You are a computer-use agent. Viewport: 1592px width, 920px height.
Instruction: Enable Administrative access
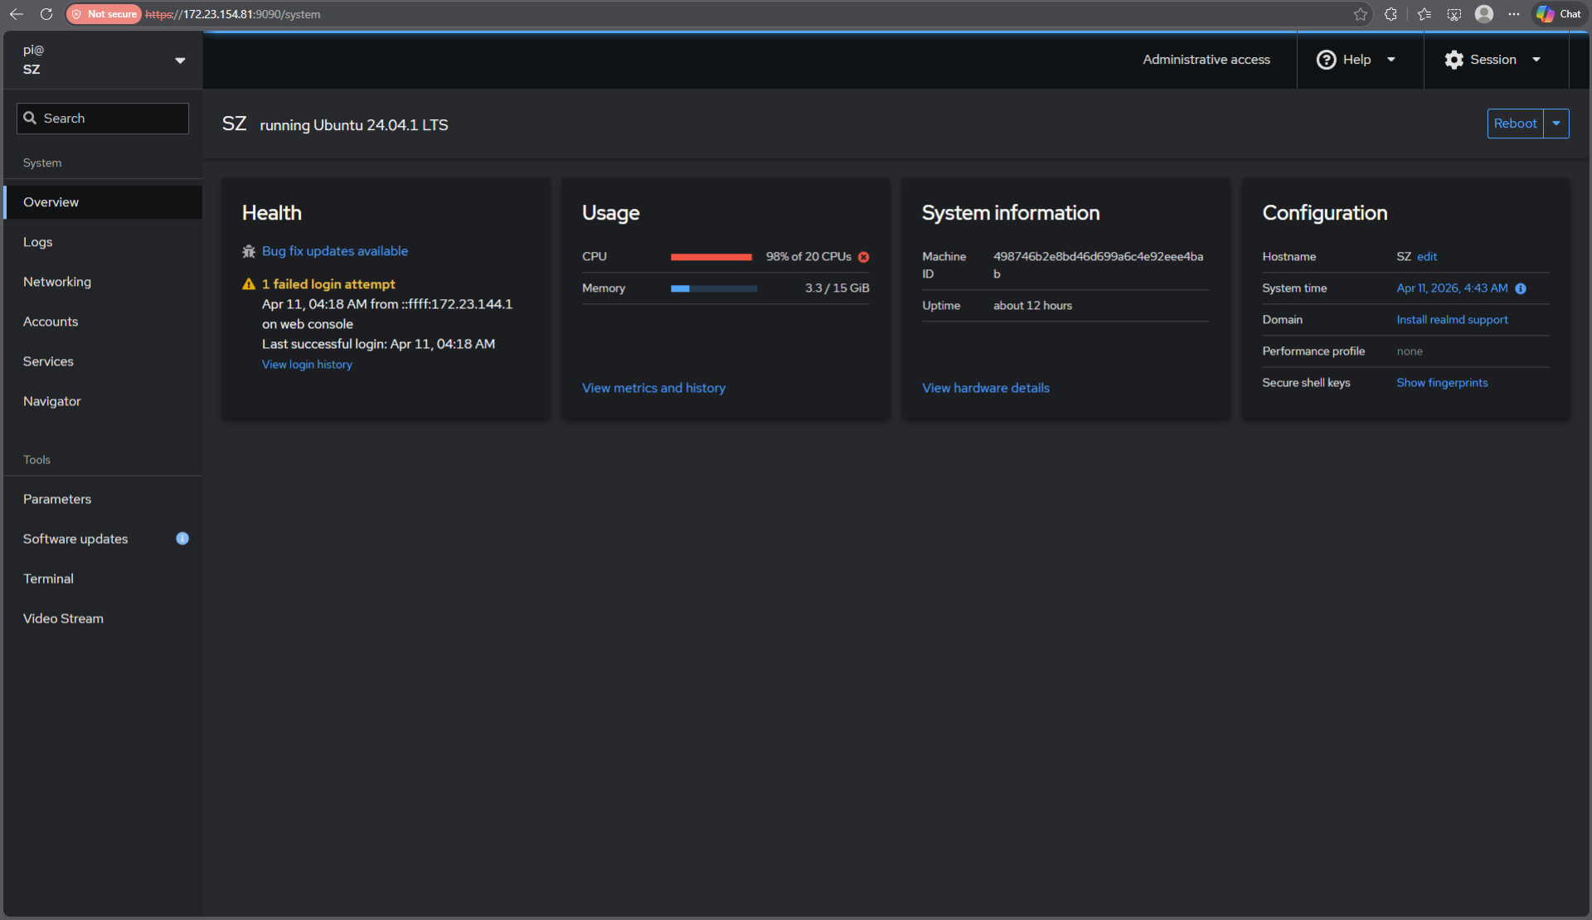1206,59
